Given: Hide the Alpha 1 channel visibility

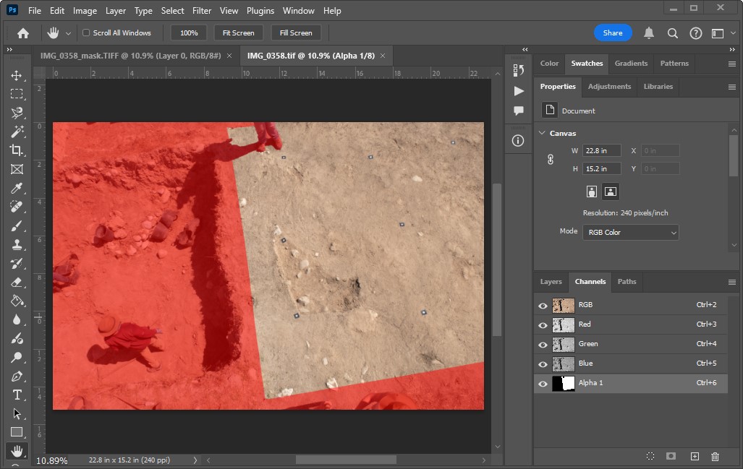Looking at the screenshot, I should pos(543,384).
